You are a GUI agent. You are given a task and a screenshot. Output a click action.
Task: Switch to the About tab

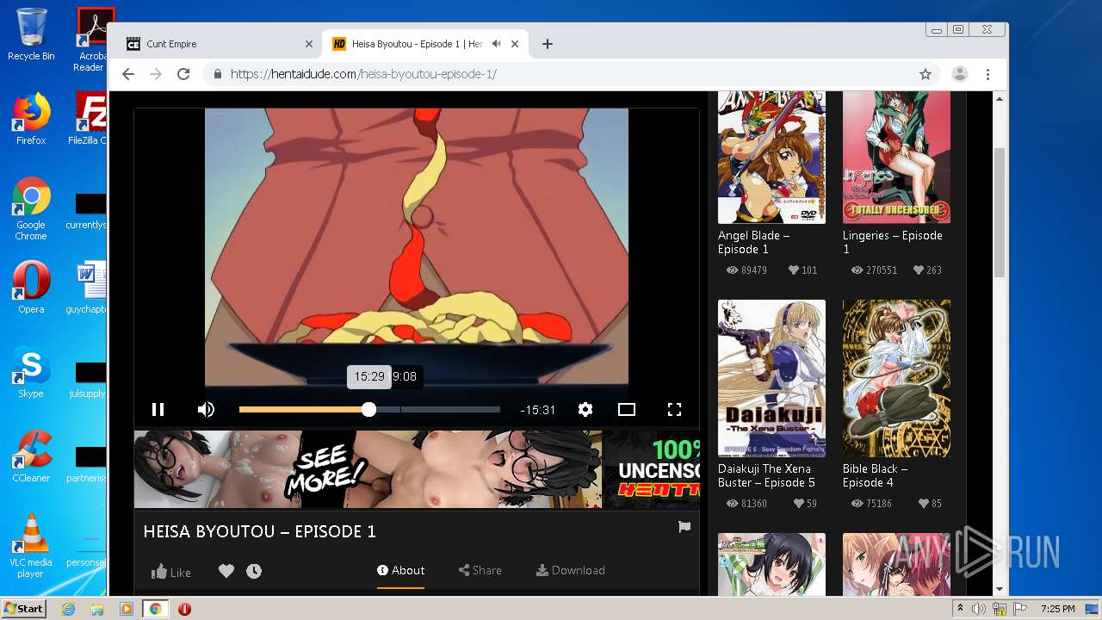click(401, 570)
